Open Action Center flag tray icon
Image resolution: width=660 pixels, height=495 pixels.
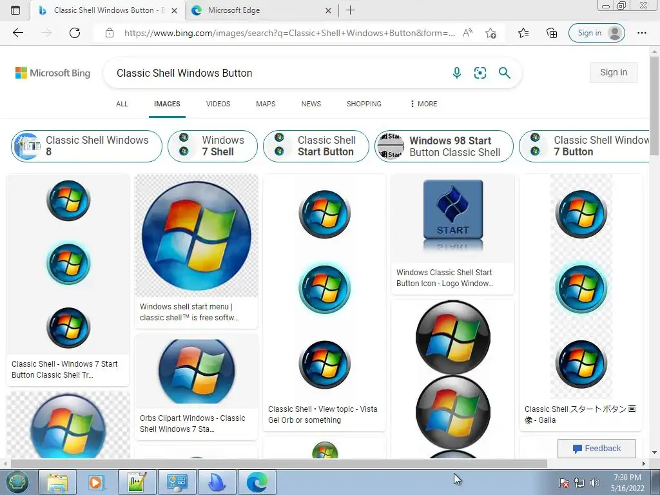tap(563, 483)
